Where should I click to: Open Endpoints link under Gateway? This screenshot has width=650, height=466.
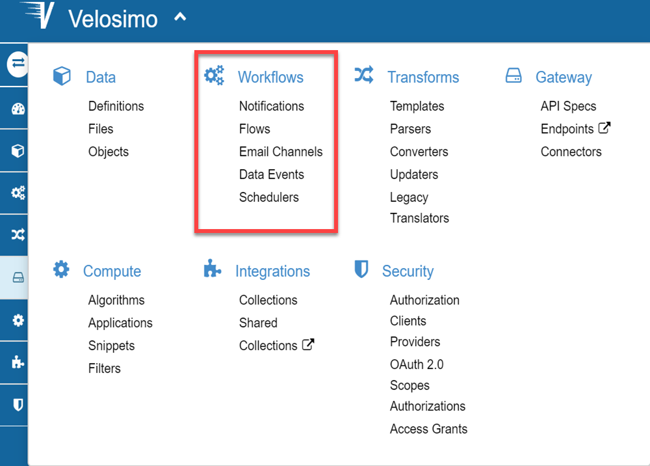tap(567, 129)
